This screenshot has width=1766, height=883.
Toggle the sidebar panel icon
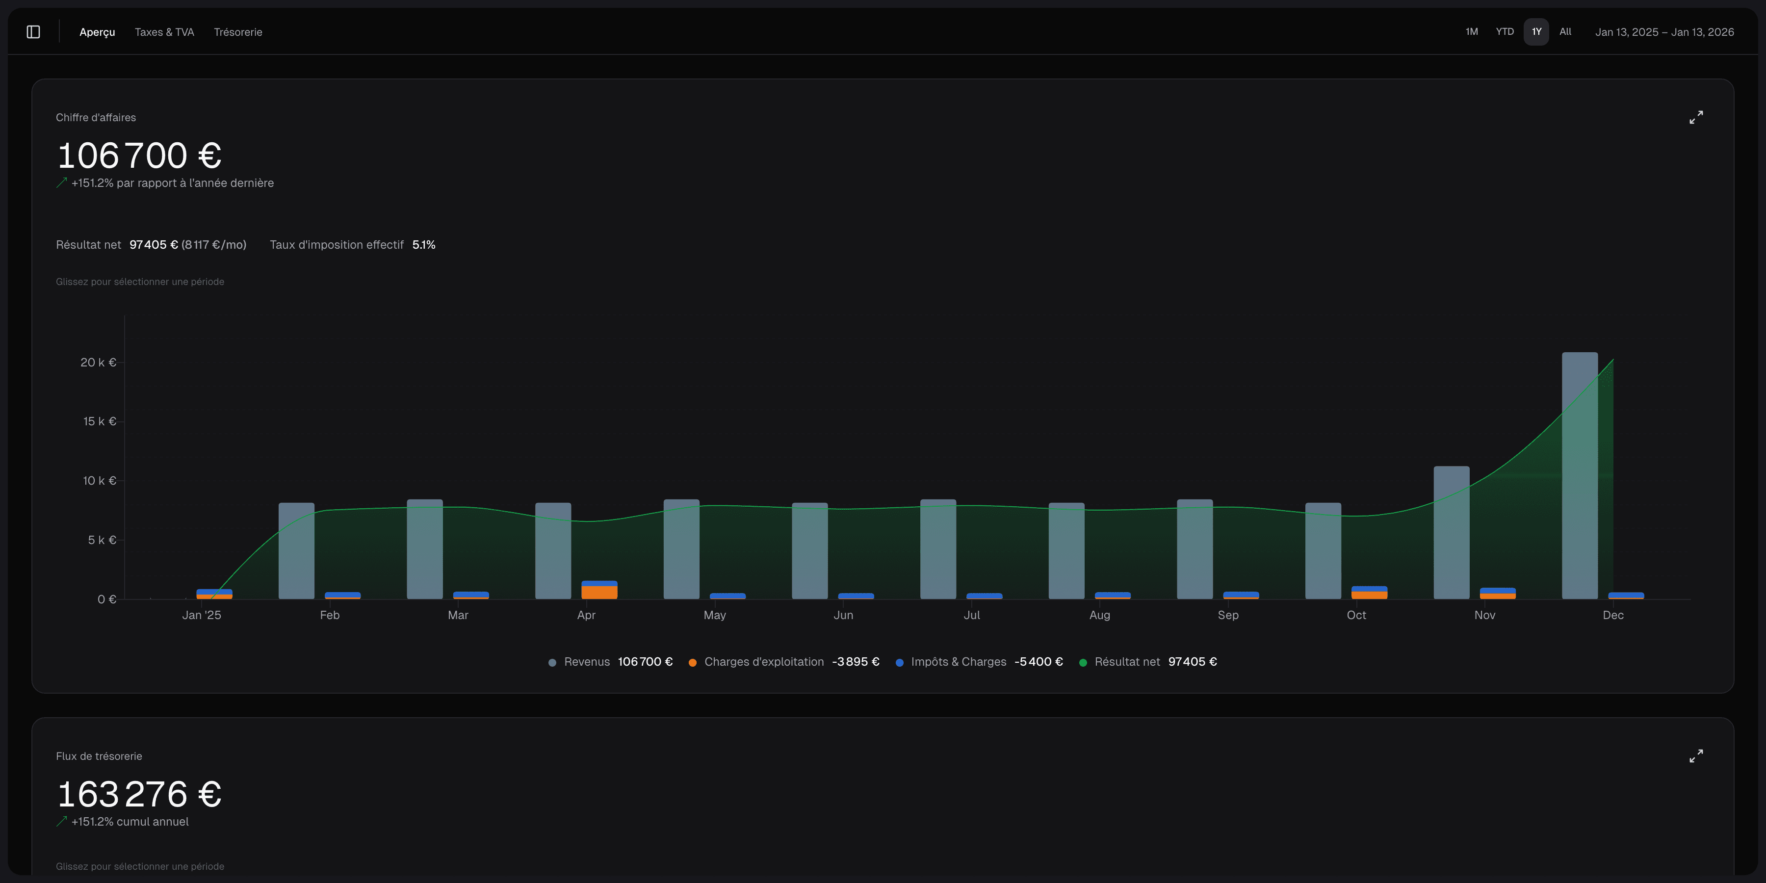33,32
